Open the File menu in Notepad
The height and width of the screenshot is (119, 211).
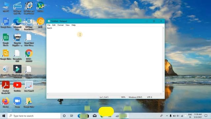click(49, 25)
